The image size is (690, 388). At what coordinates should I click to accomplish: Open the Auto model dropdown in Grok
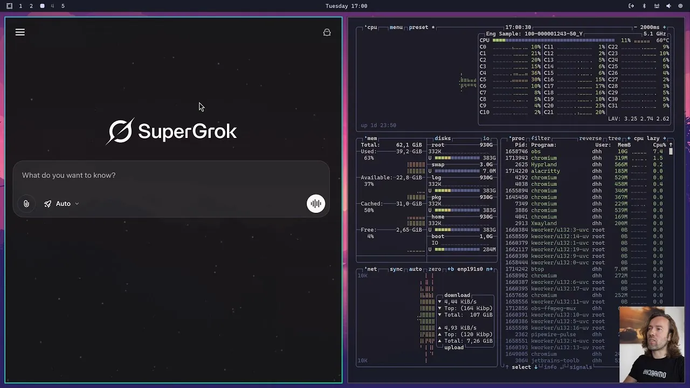pyautogui.click(x=65, y=203)
